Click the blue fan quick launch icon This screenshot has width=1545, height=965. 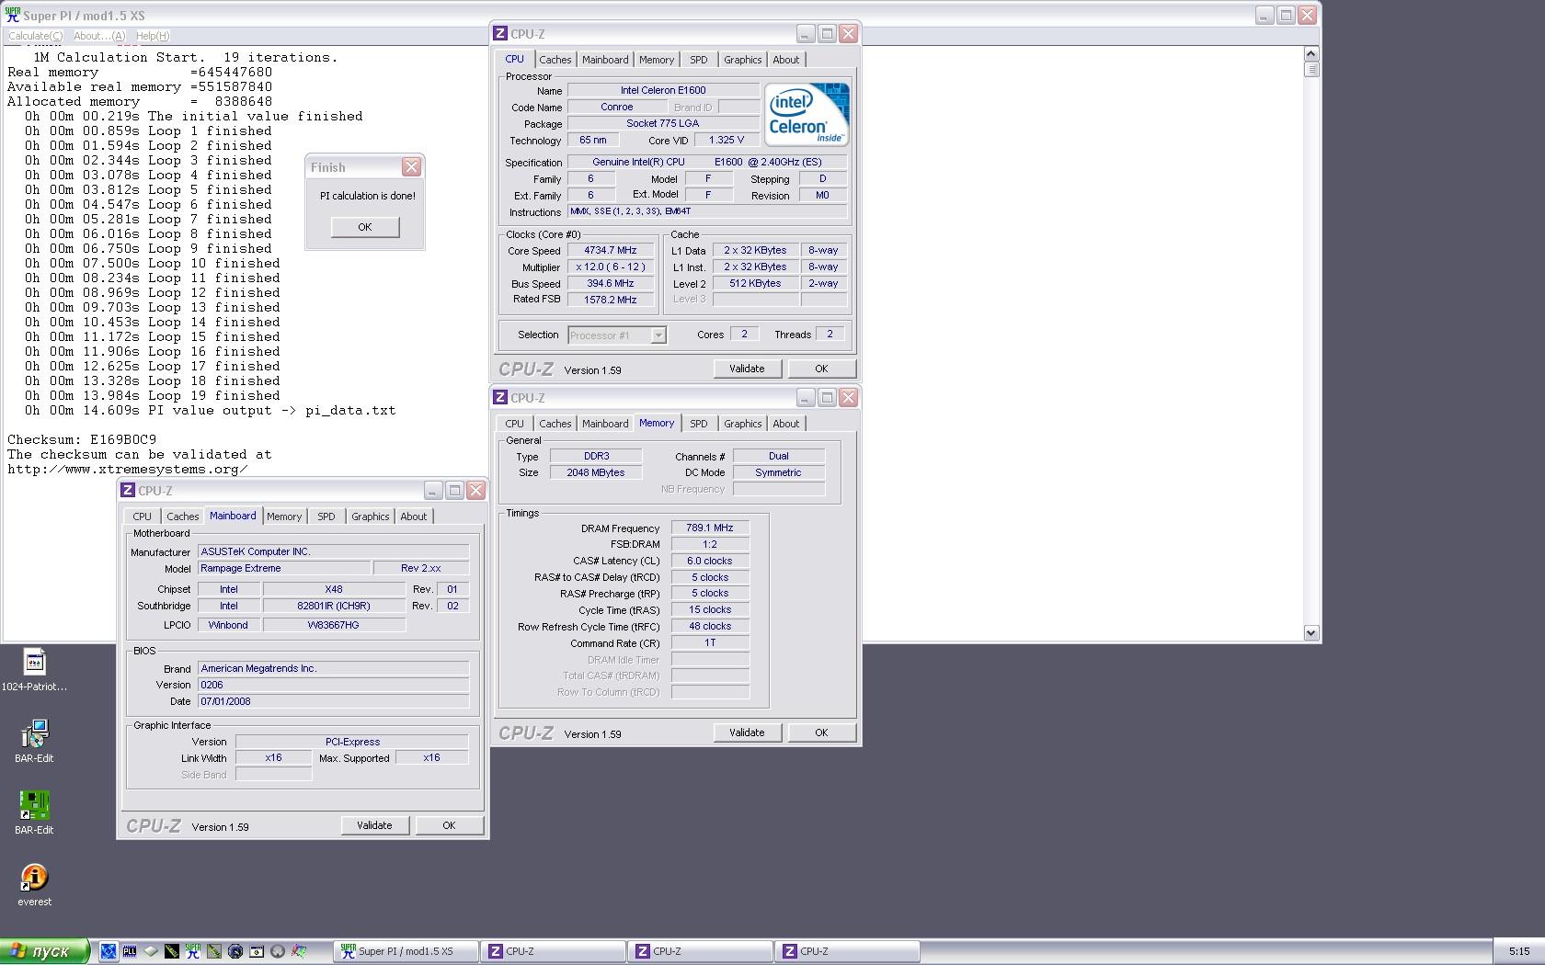point(109,951)
